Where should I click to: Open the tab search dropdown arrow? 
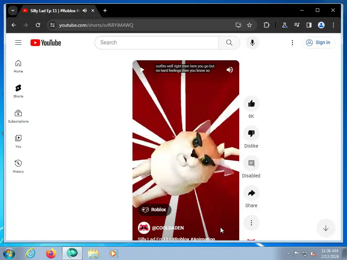click(x=13, y=10)
